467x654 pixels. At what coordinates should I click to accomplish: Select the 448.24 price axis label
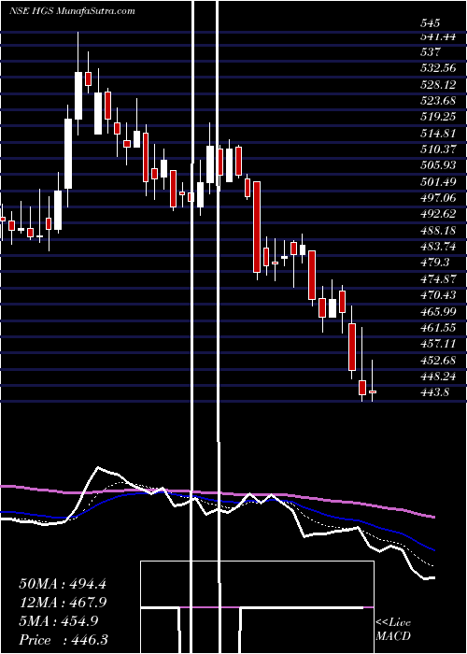pos(438,377)
